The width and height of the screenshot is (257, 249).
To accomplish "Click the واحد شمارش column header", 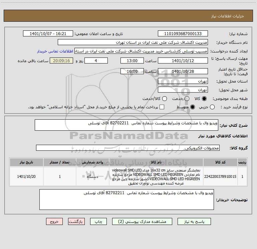I will click(92, 162).
